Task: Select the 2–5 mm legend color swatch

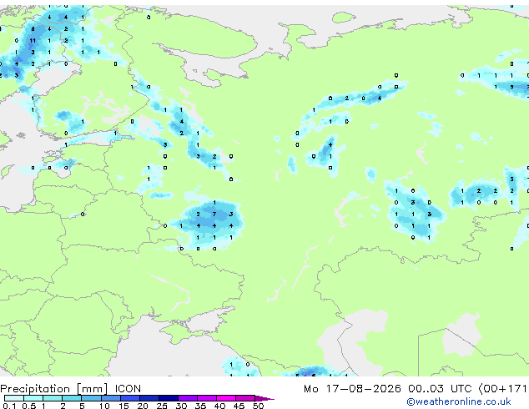Action: [72, 398]
